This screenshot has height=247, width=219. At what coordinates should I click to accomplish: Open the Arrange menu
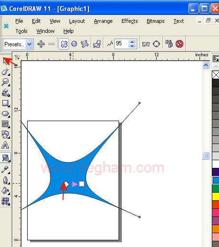point(103,21)
